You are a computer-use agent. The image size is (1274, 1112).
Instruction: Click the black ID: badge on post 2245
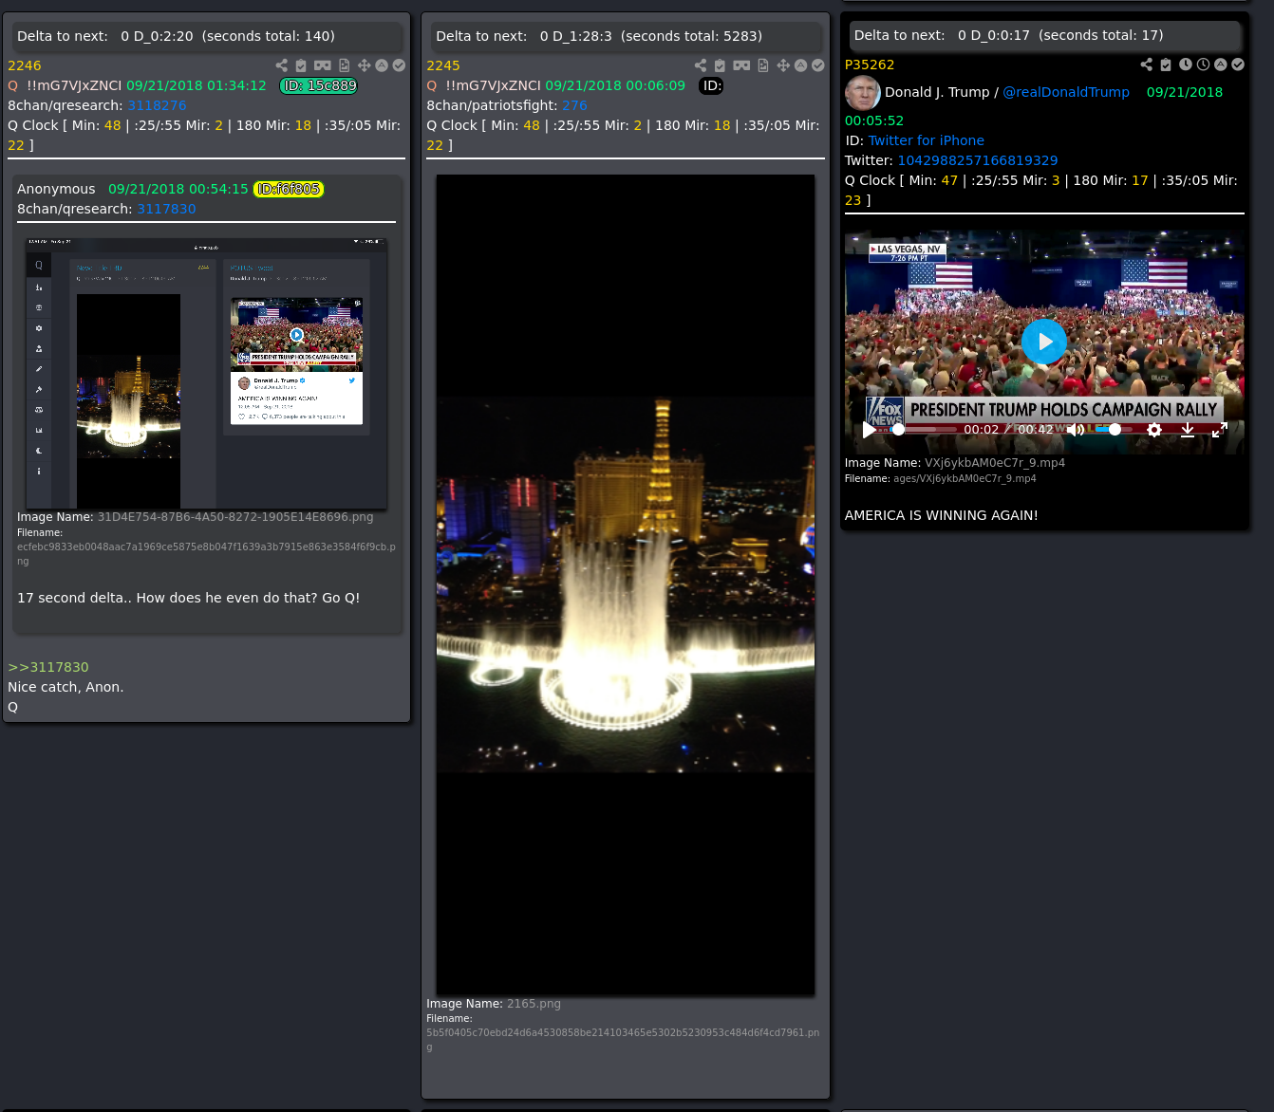pos(712,85)
